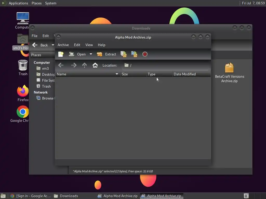Viewport: 266px width, 199px height.
Task: Go to archive home location icon
Action: [95, 65]
